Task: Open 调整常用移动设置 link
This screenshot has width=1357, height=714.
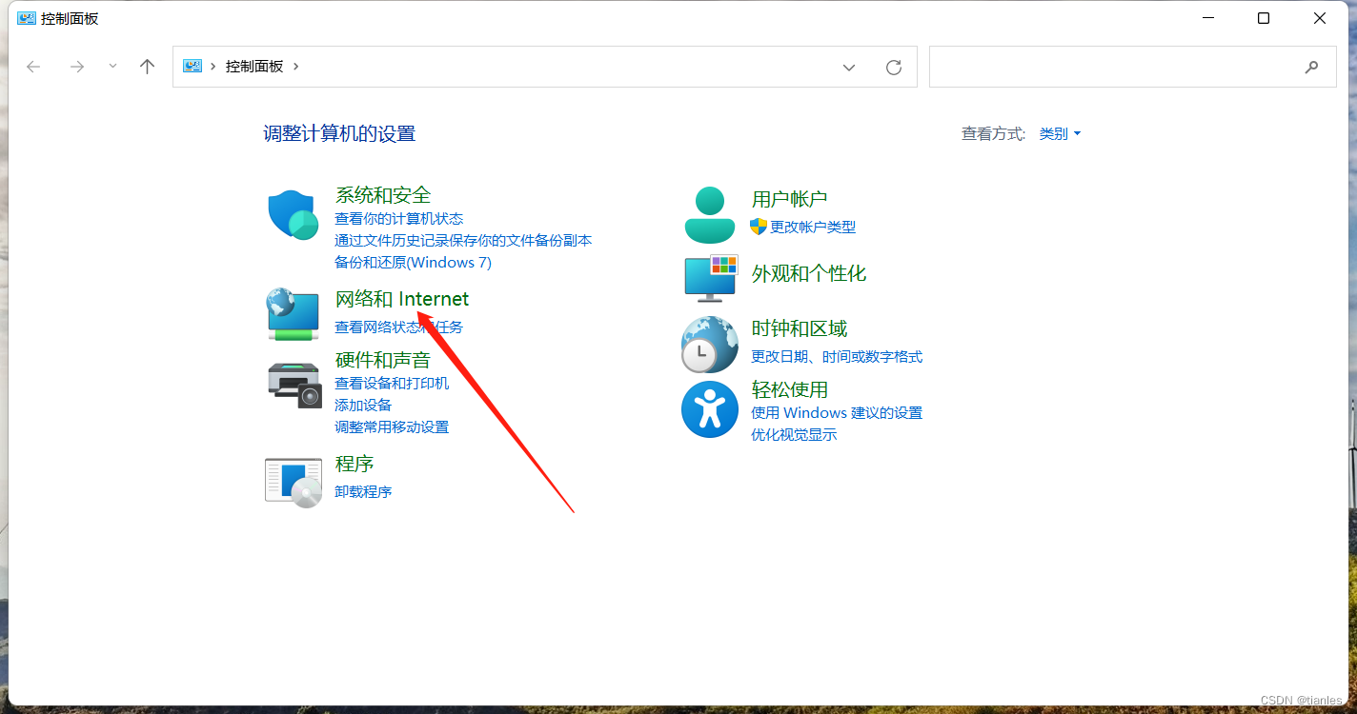Action: tap(392, 426)
